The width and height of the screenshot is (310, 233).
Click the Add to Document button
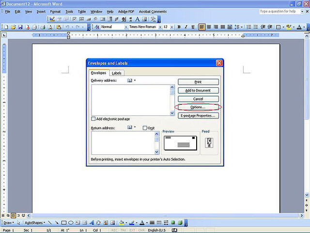198,91
